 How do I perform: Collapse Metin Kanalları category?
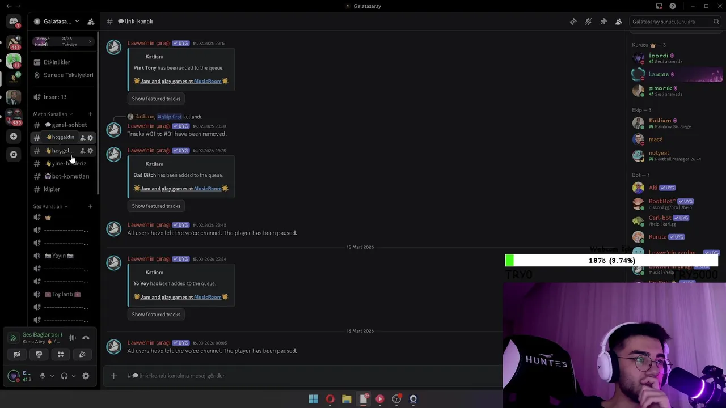(53, 114)
